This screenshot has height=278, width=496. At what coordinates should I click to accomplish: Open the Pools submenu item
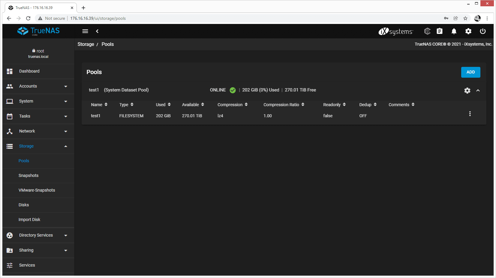[38, 161]
